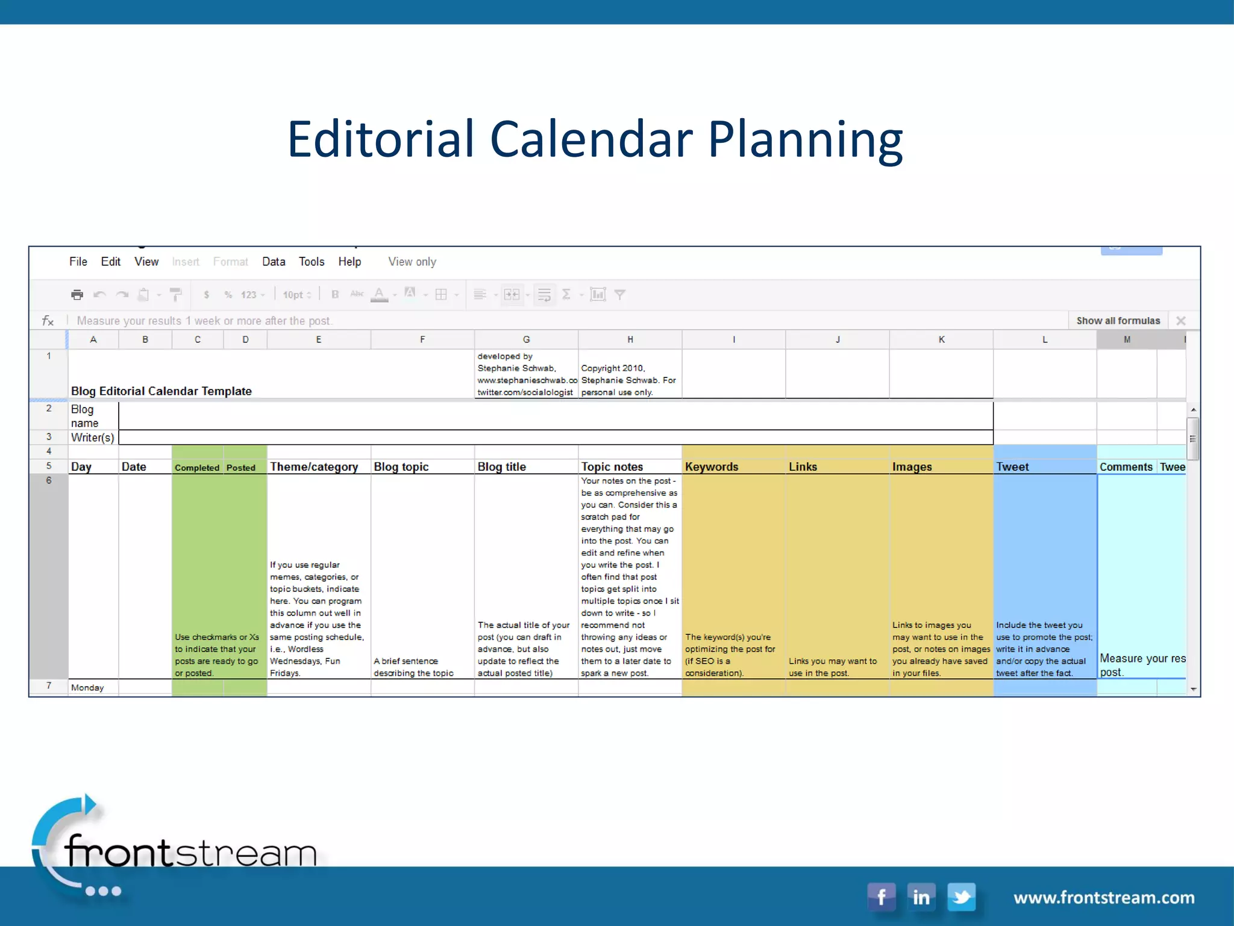Select column M header
Viewport: 1234px width, 926px height.
pyautogui.click(x=1127, y=339)
